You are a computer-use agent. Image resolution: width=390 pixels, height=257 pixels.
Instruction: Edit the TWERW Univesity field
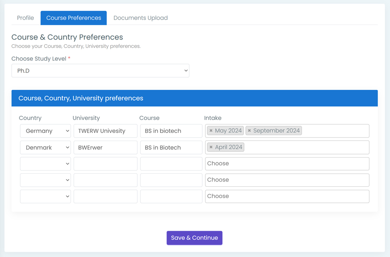tap(105, 131)
